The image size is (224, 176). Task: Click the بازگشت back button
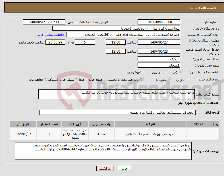pyautogui.click(x=105, y=168)
